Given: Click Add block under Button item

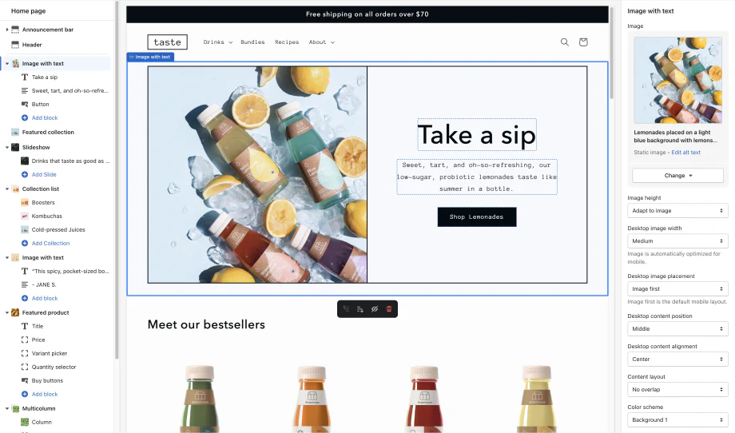Looking at the screenshot, I should point(45,117).
